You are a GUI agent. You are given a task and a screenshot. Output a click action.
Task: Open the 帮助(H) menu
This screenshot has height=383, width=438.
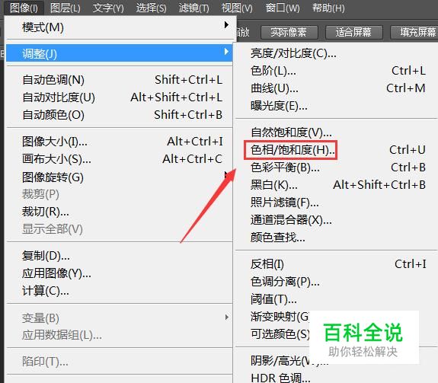click(x=328, y=8)
